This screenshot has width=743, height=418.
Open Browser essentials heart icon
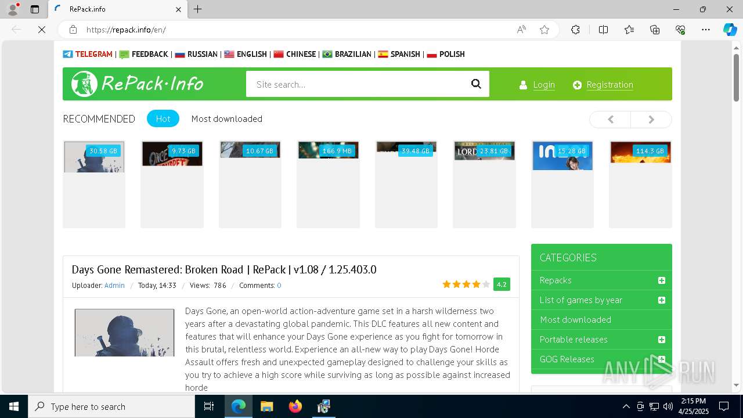click(x=680, y=30)
